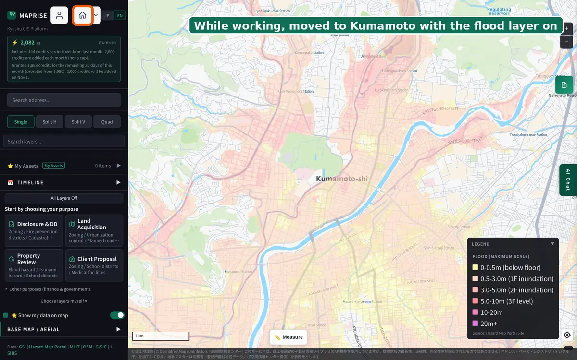Viewport: 577px width, 360px height.
Task: Click the 1 km scale bar
Action: (x=161, y=336)
